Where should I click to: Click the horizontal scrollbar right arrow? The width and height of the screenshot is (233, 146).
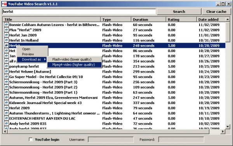pos(223,132)
